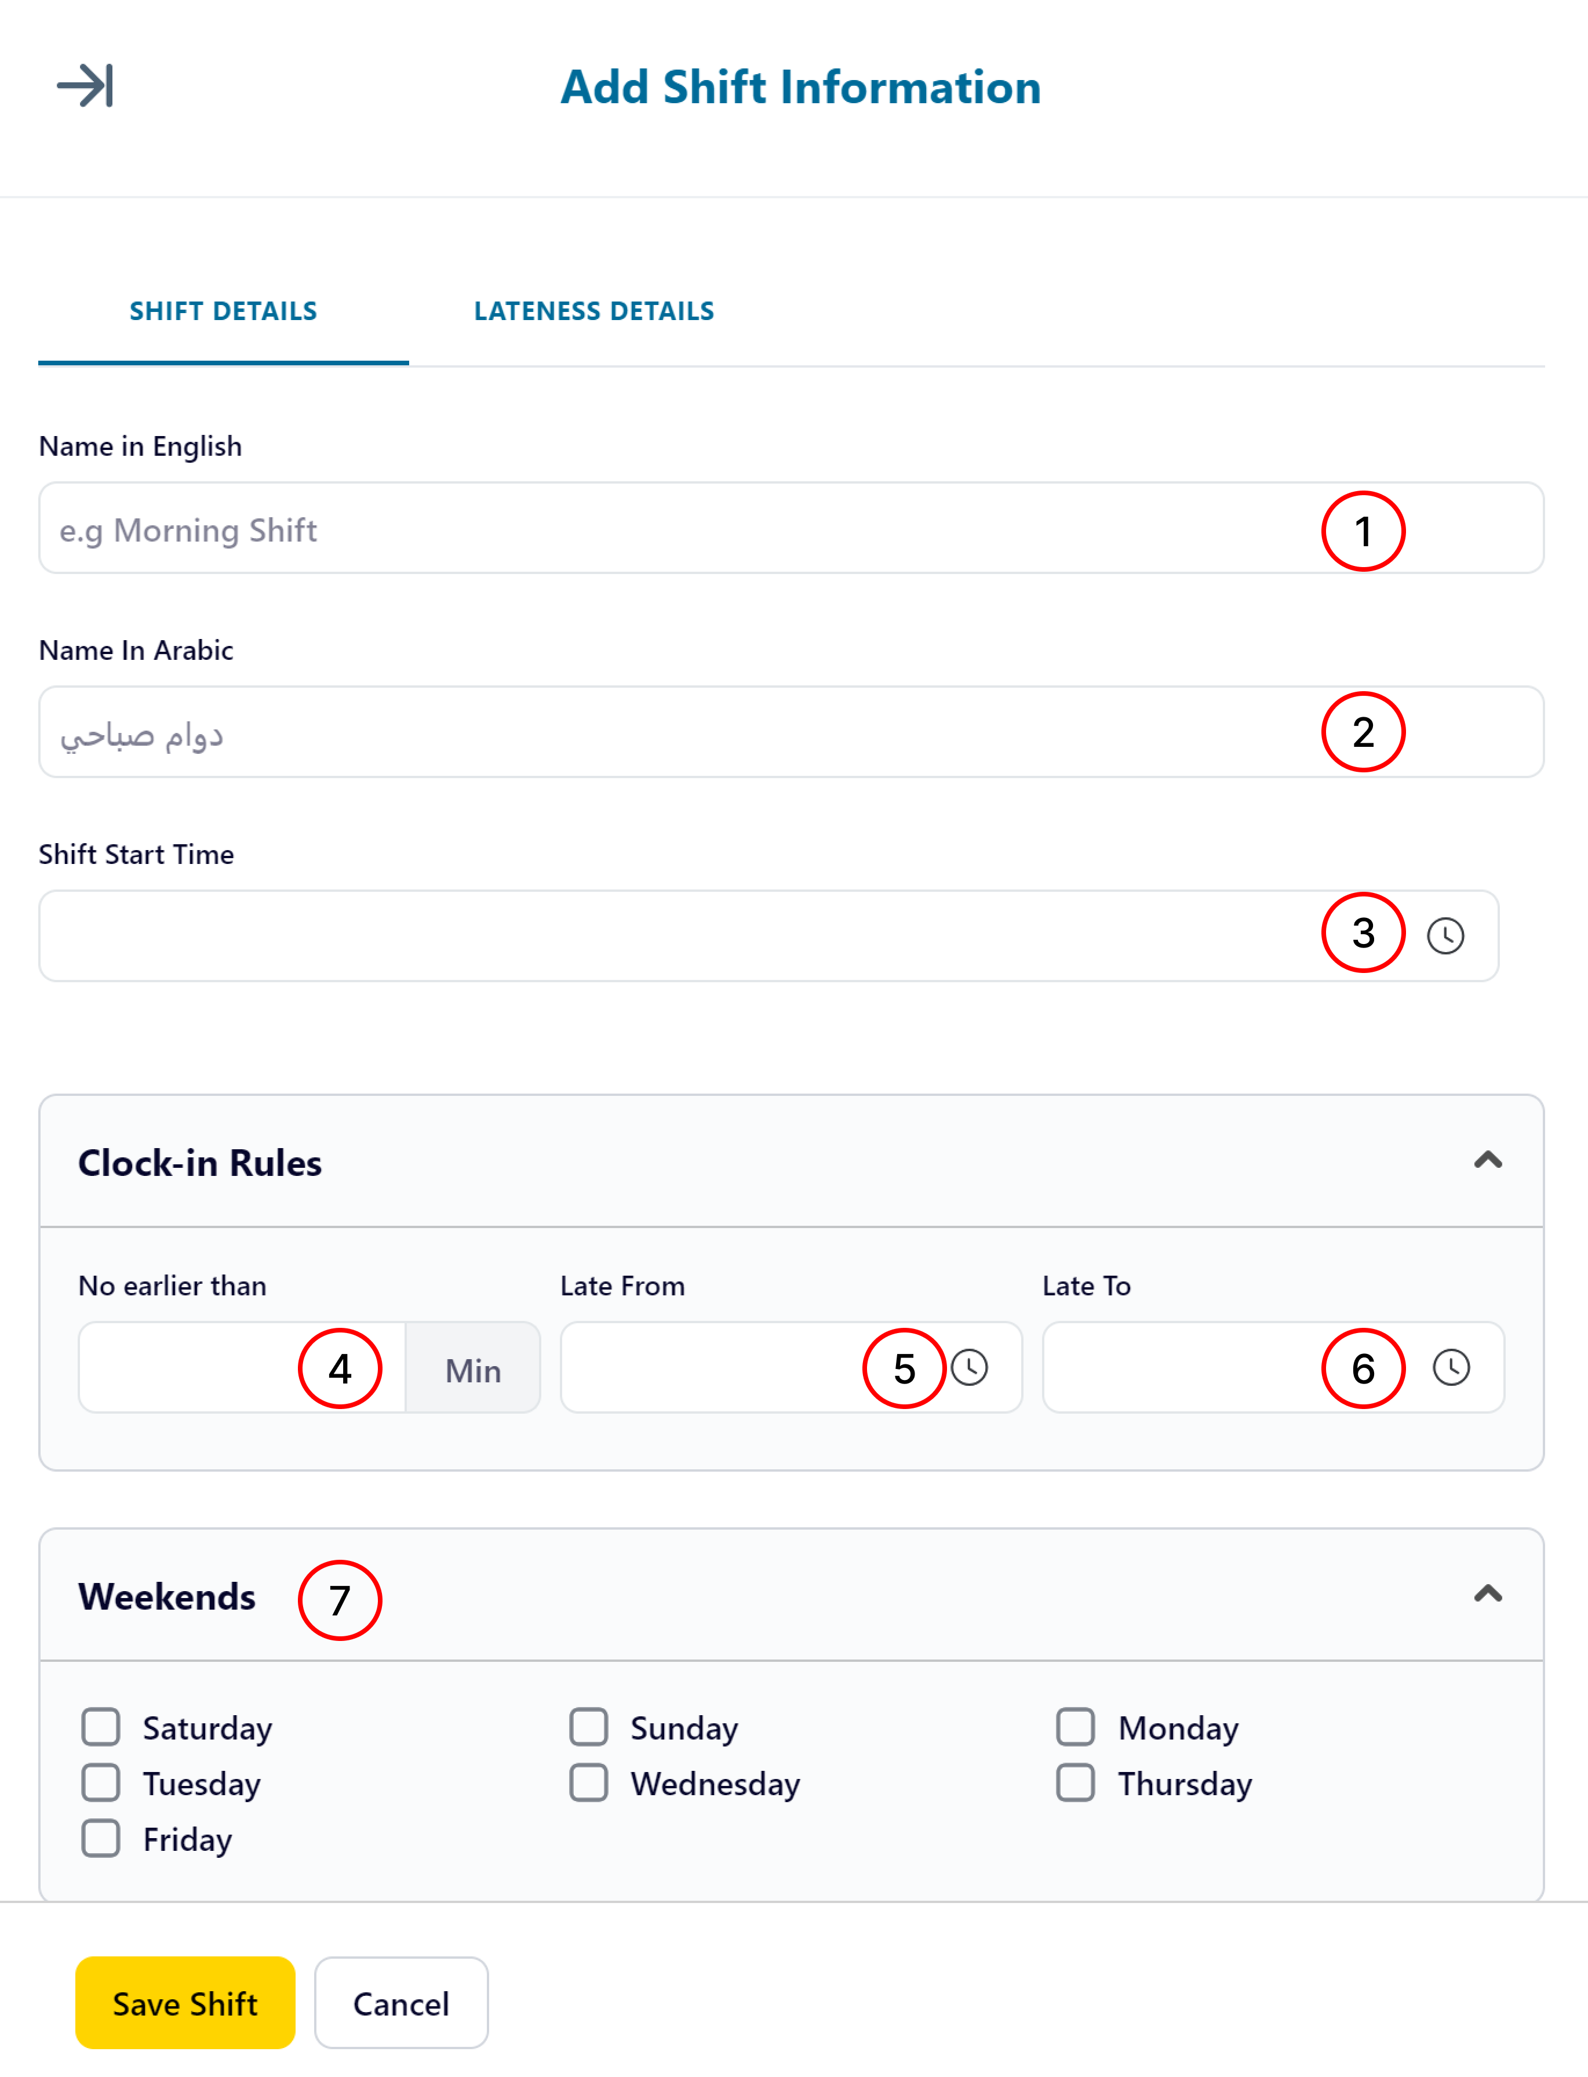The height and width of the screenshot is (2077, 1588).
Task: Check the Saturday weekend checkbox
Action: tap(101, 1727)
